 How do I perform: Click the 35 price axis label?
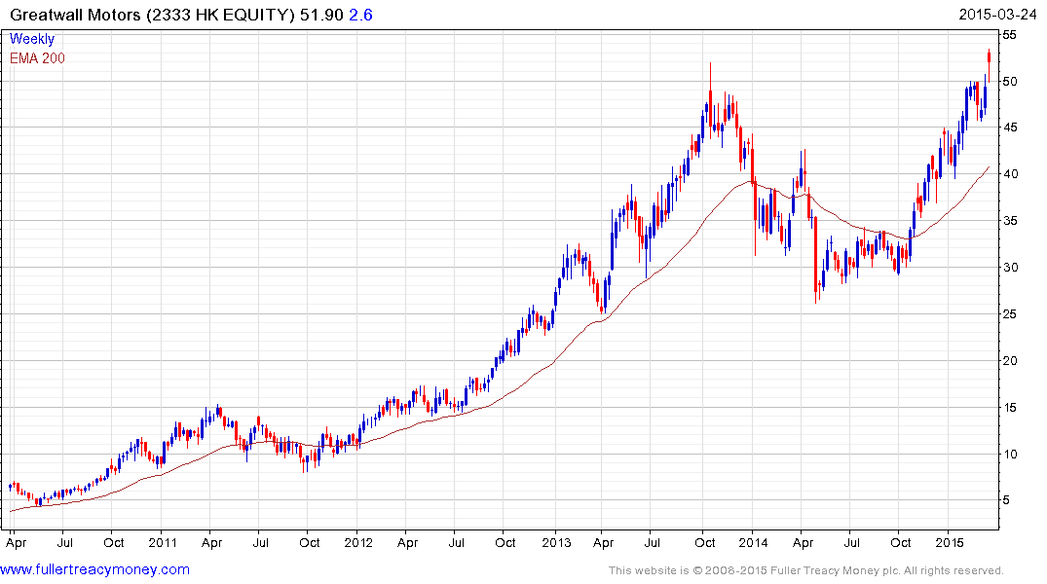coord(1010,221)
